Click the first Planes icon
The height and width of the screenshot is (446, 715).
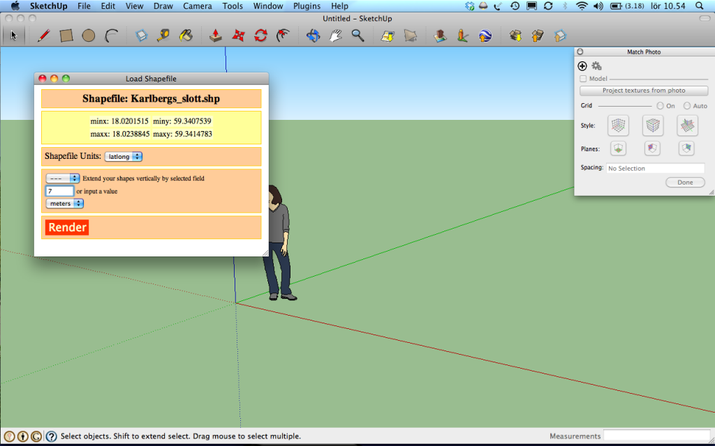click(619, 148)
